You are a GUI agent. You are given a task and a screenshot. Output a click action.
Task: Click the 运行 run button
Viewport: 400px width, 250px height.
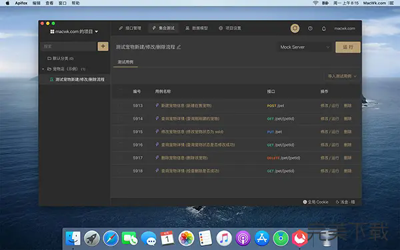coord(348,47)
